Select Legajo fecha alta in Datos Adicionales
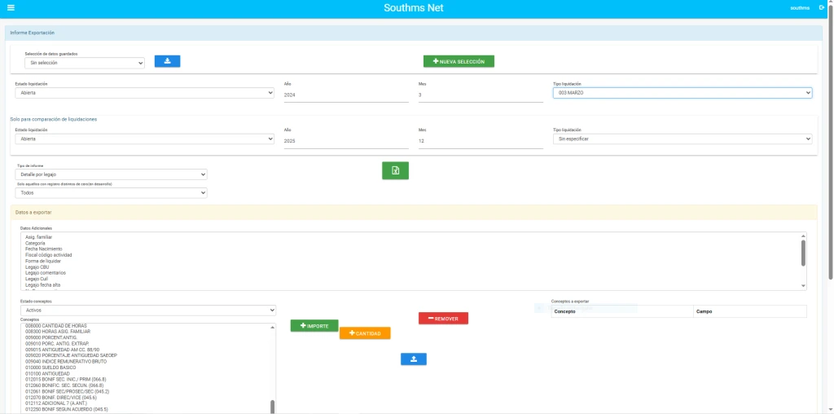 coord(42,285)
